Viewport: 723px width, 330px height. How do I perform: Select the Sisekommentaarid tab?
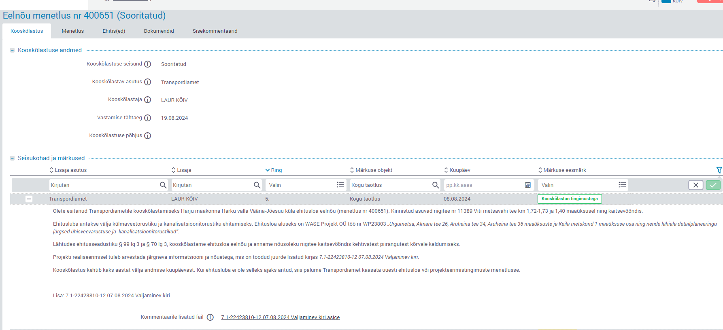(x=215, y=31)
